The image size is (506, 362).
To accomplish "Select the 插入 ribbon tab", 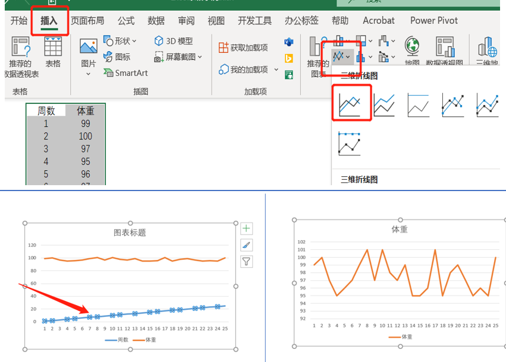I will (49, 21).
